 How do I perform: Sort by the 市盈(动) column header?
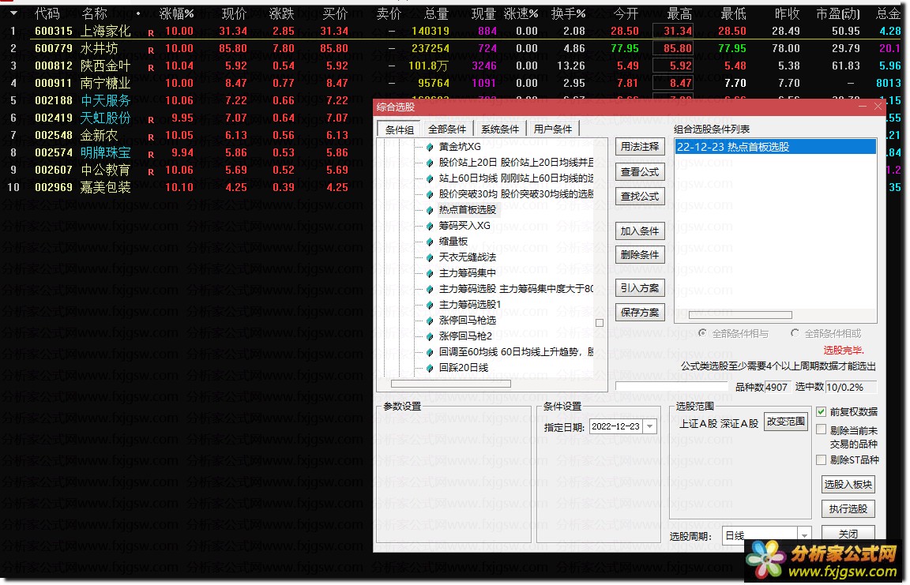[837, 13]
